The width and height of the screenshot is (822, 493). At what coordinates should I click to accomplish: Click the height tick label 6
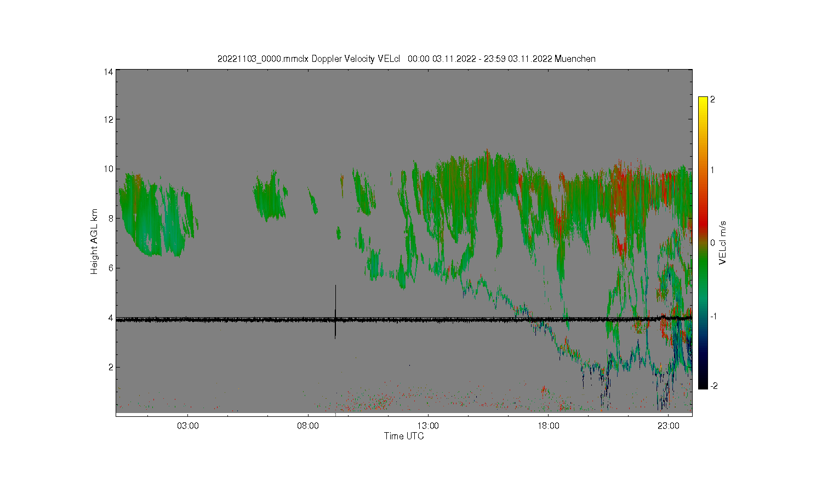(x=111, y=268)
